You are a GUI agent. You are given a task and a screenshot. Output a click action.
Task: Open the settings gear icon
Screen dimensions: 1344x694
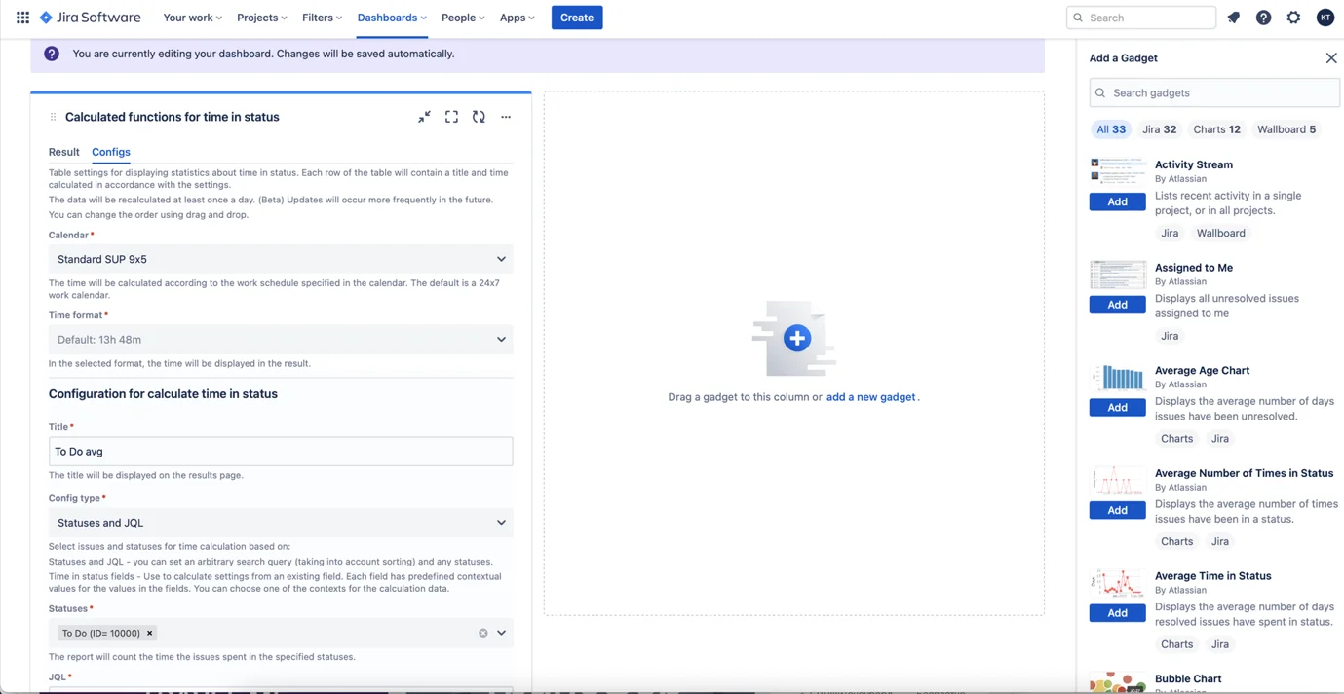[x=1293, y=18]
